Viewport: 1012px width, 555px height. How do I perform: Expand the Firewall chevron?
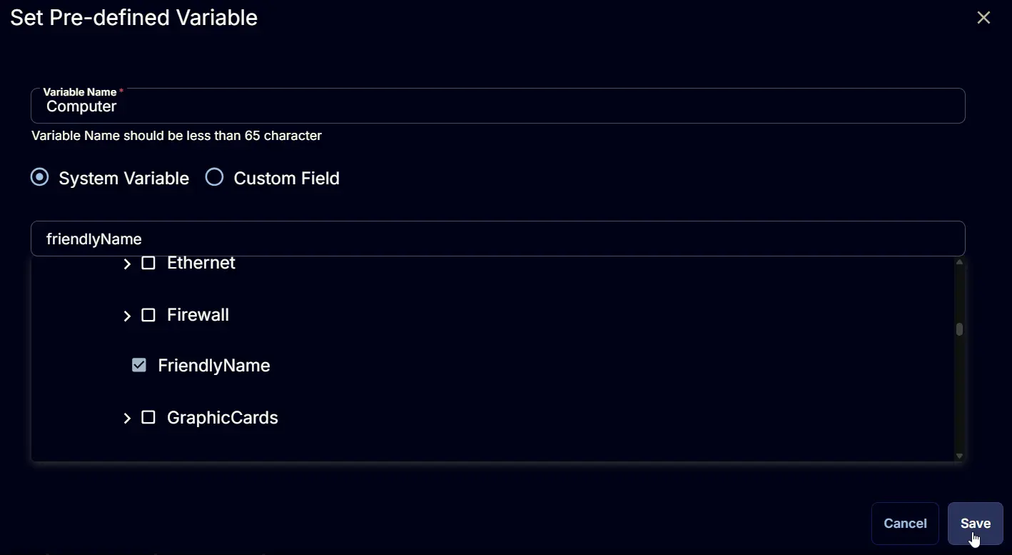[127, 316]
